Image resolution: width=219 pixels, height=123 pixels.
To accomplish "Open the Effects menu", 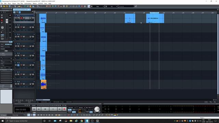I will [x=35, y=3].
